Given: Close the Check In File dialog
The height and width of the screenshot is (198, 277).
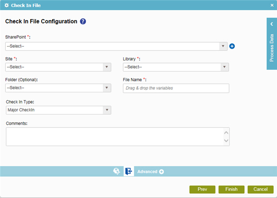Looking at the screenshot, I should click(272, 5).
